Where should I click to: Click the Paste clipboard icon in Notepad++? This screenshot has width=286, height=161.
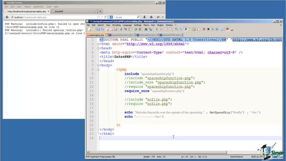130,30
